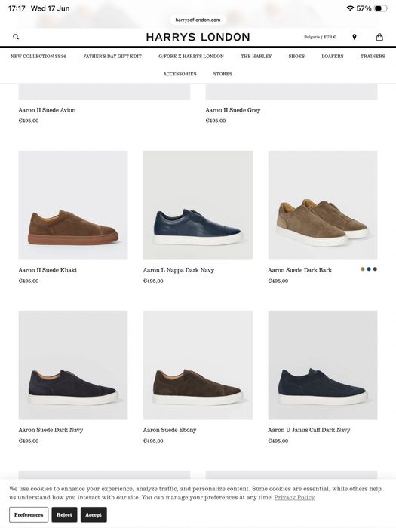View the Aaron L Nappa Dark Navy image

pos(198,205)
